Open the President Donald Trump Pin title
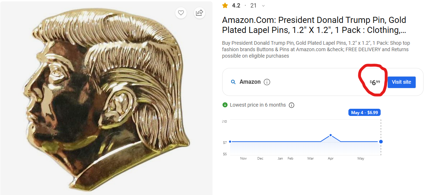The image size is (425, 195). [x=314, y=25]
